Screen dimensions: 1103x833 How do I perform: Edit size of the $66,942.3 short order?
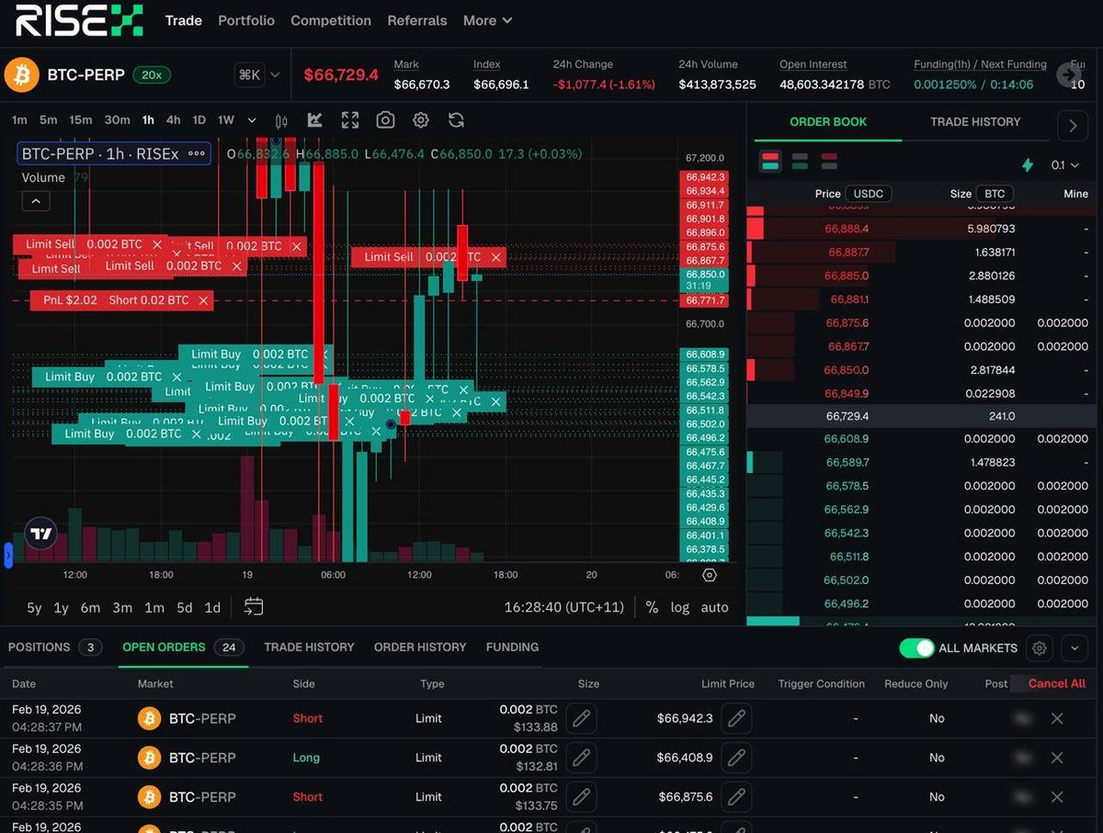click(581, 718)
